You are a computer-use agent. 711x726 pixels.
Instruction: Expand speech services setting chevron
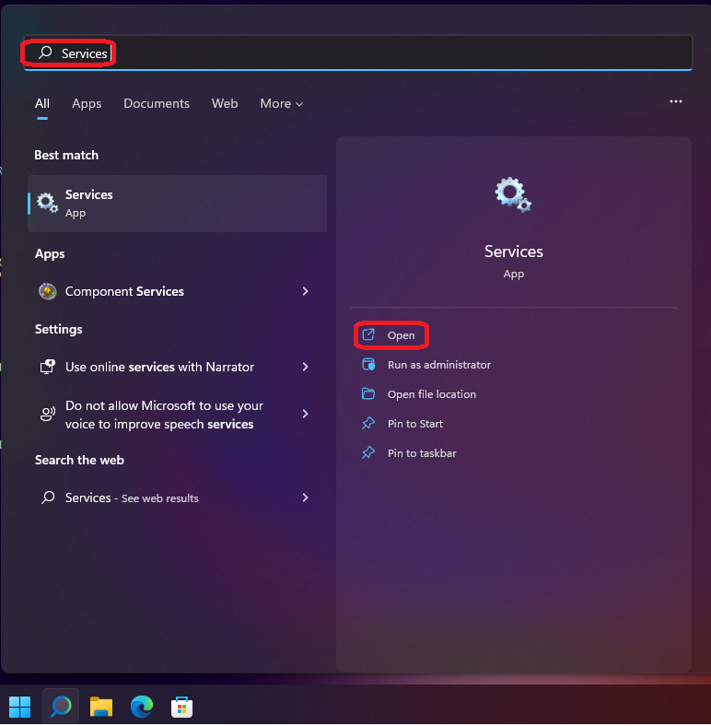(x=305, y=414)
